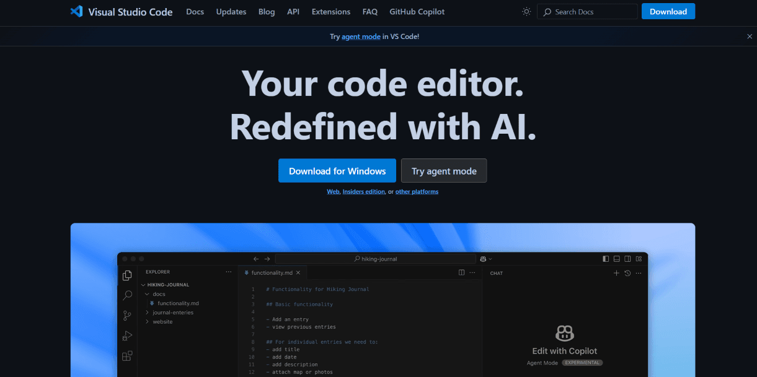Go to the Blog page

click(267, 12)
